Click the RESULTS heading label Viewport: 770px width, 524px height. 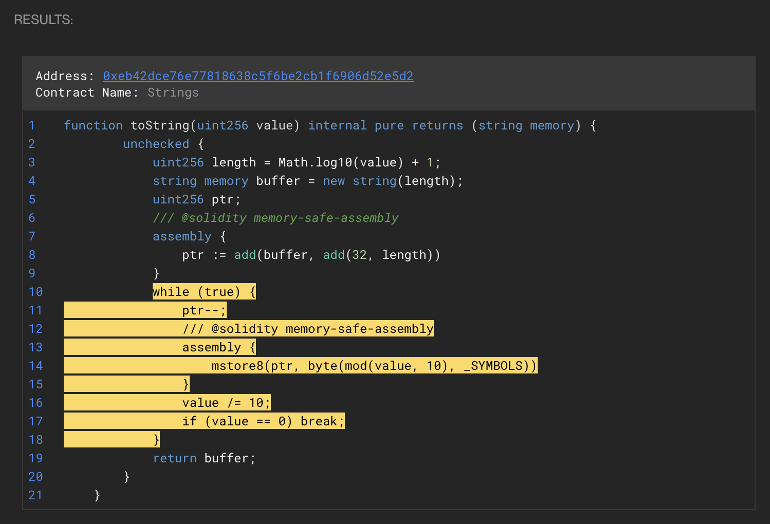click(44, 20)
